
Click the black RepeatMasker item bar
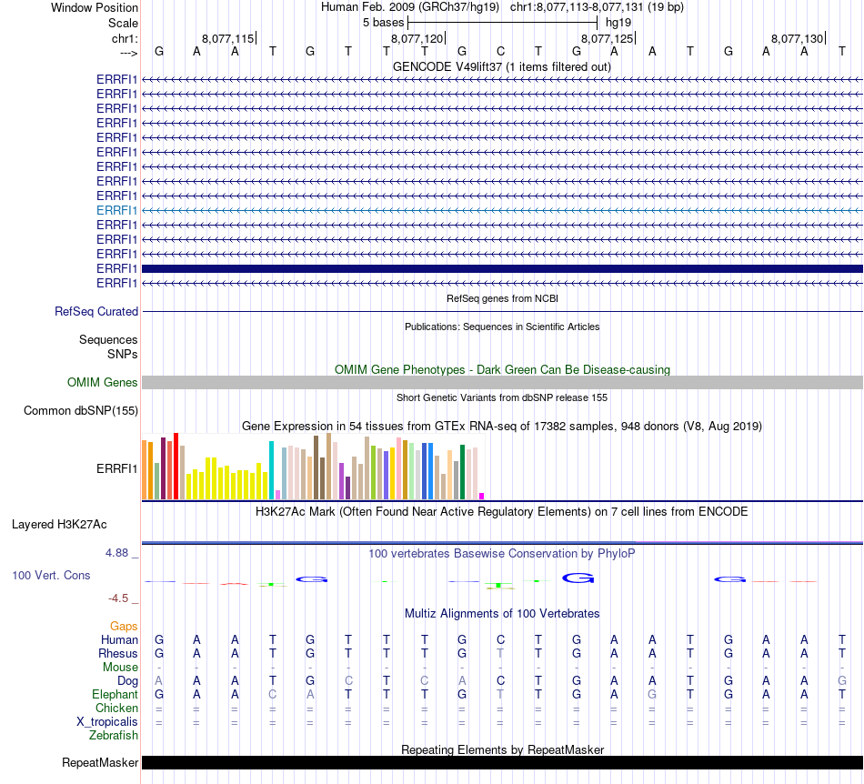click(502, 762)
